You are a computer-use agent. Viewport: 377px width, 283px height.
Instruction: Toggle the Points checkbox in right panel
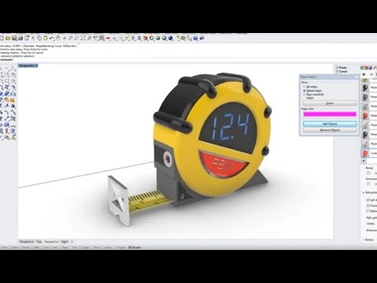(x=337, y=68)
